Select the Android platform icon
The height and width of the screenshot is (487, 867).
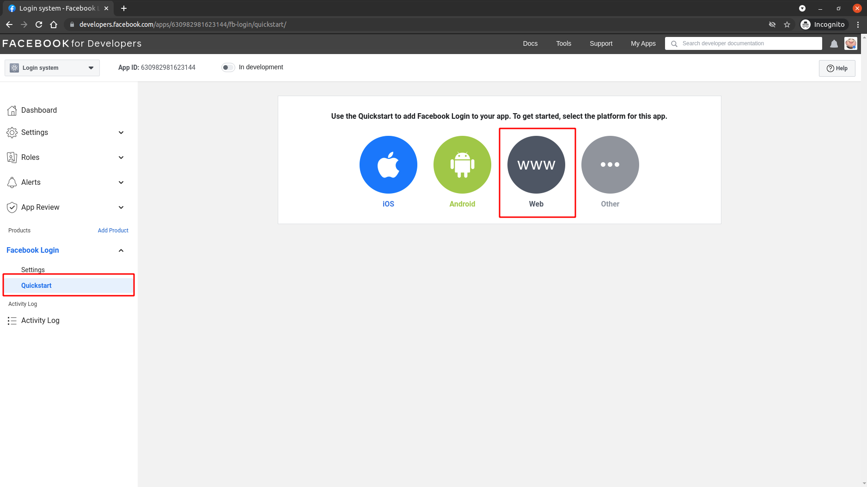click(x=462, y=164)
